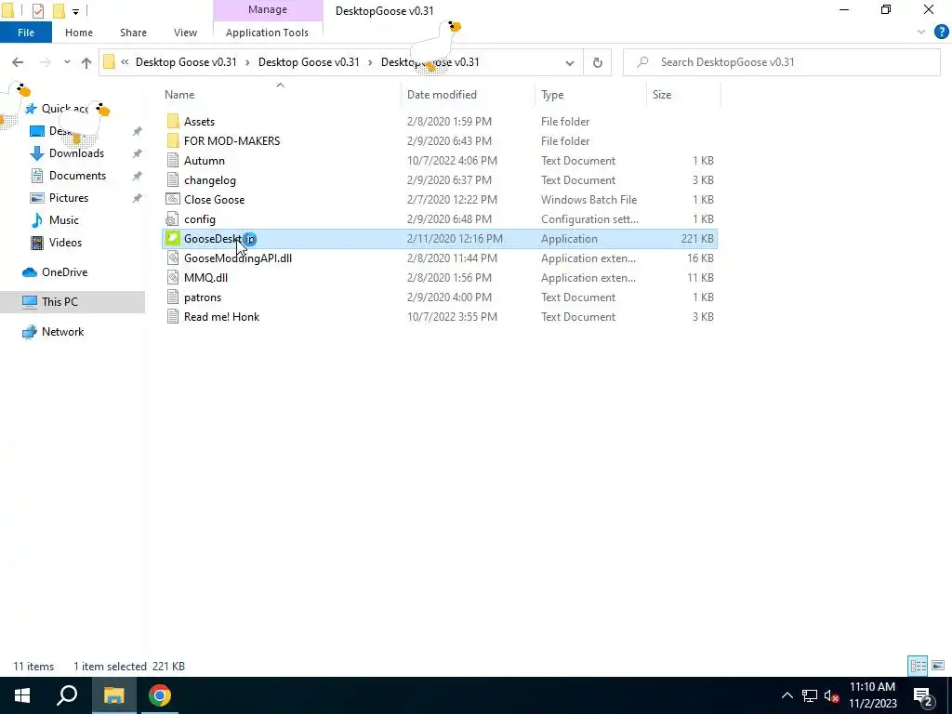Click the Properties quick access toolbar icon
The height and width of the screenshot is (714, 952).
pyautogui.click(x=37, y=10)
